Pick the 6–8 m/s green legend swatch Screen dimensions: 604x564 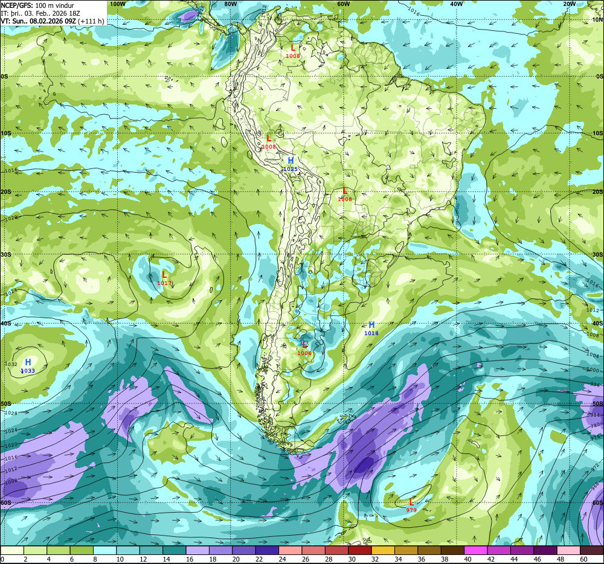coord(82,550)
